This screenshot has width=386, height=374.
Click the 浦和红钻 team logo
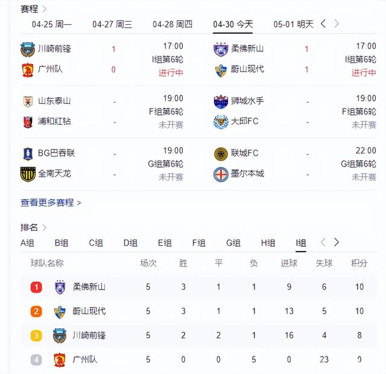[28, 121]
